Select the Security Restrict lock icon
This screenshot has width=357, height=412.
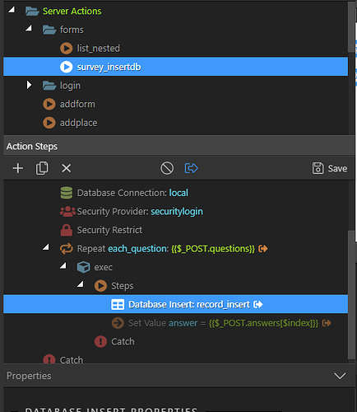[x=67, y=230]
